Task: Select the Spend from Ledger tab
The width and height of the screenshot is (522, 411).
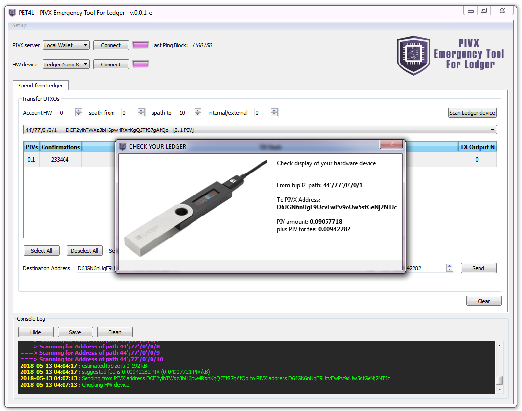Action: (40, 86)
